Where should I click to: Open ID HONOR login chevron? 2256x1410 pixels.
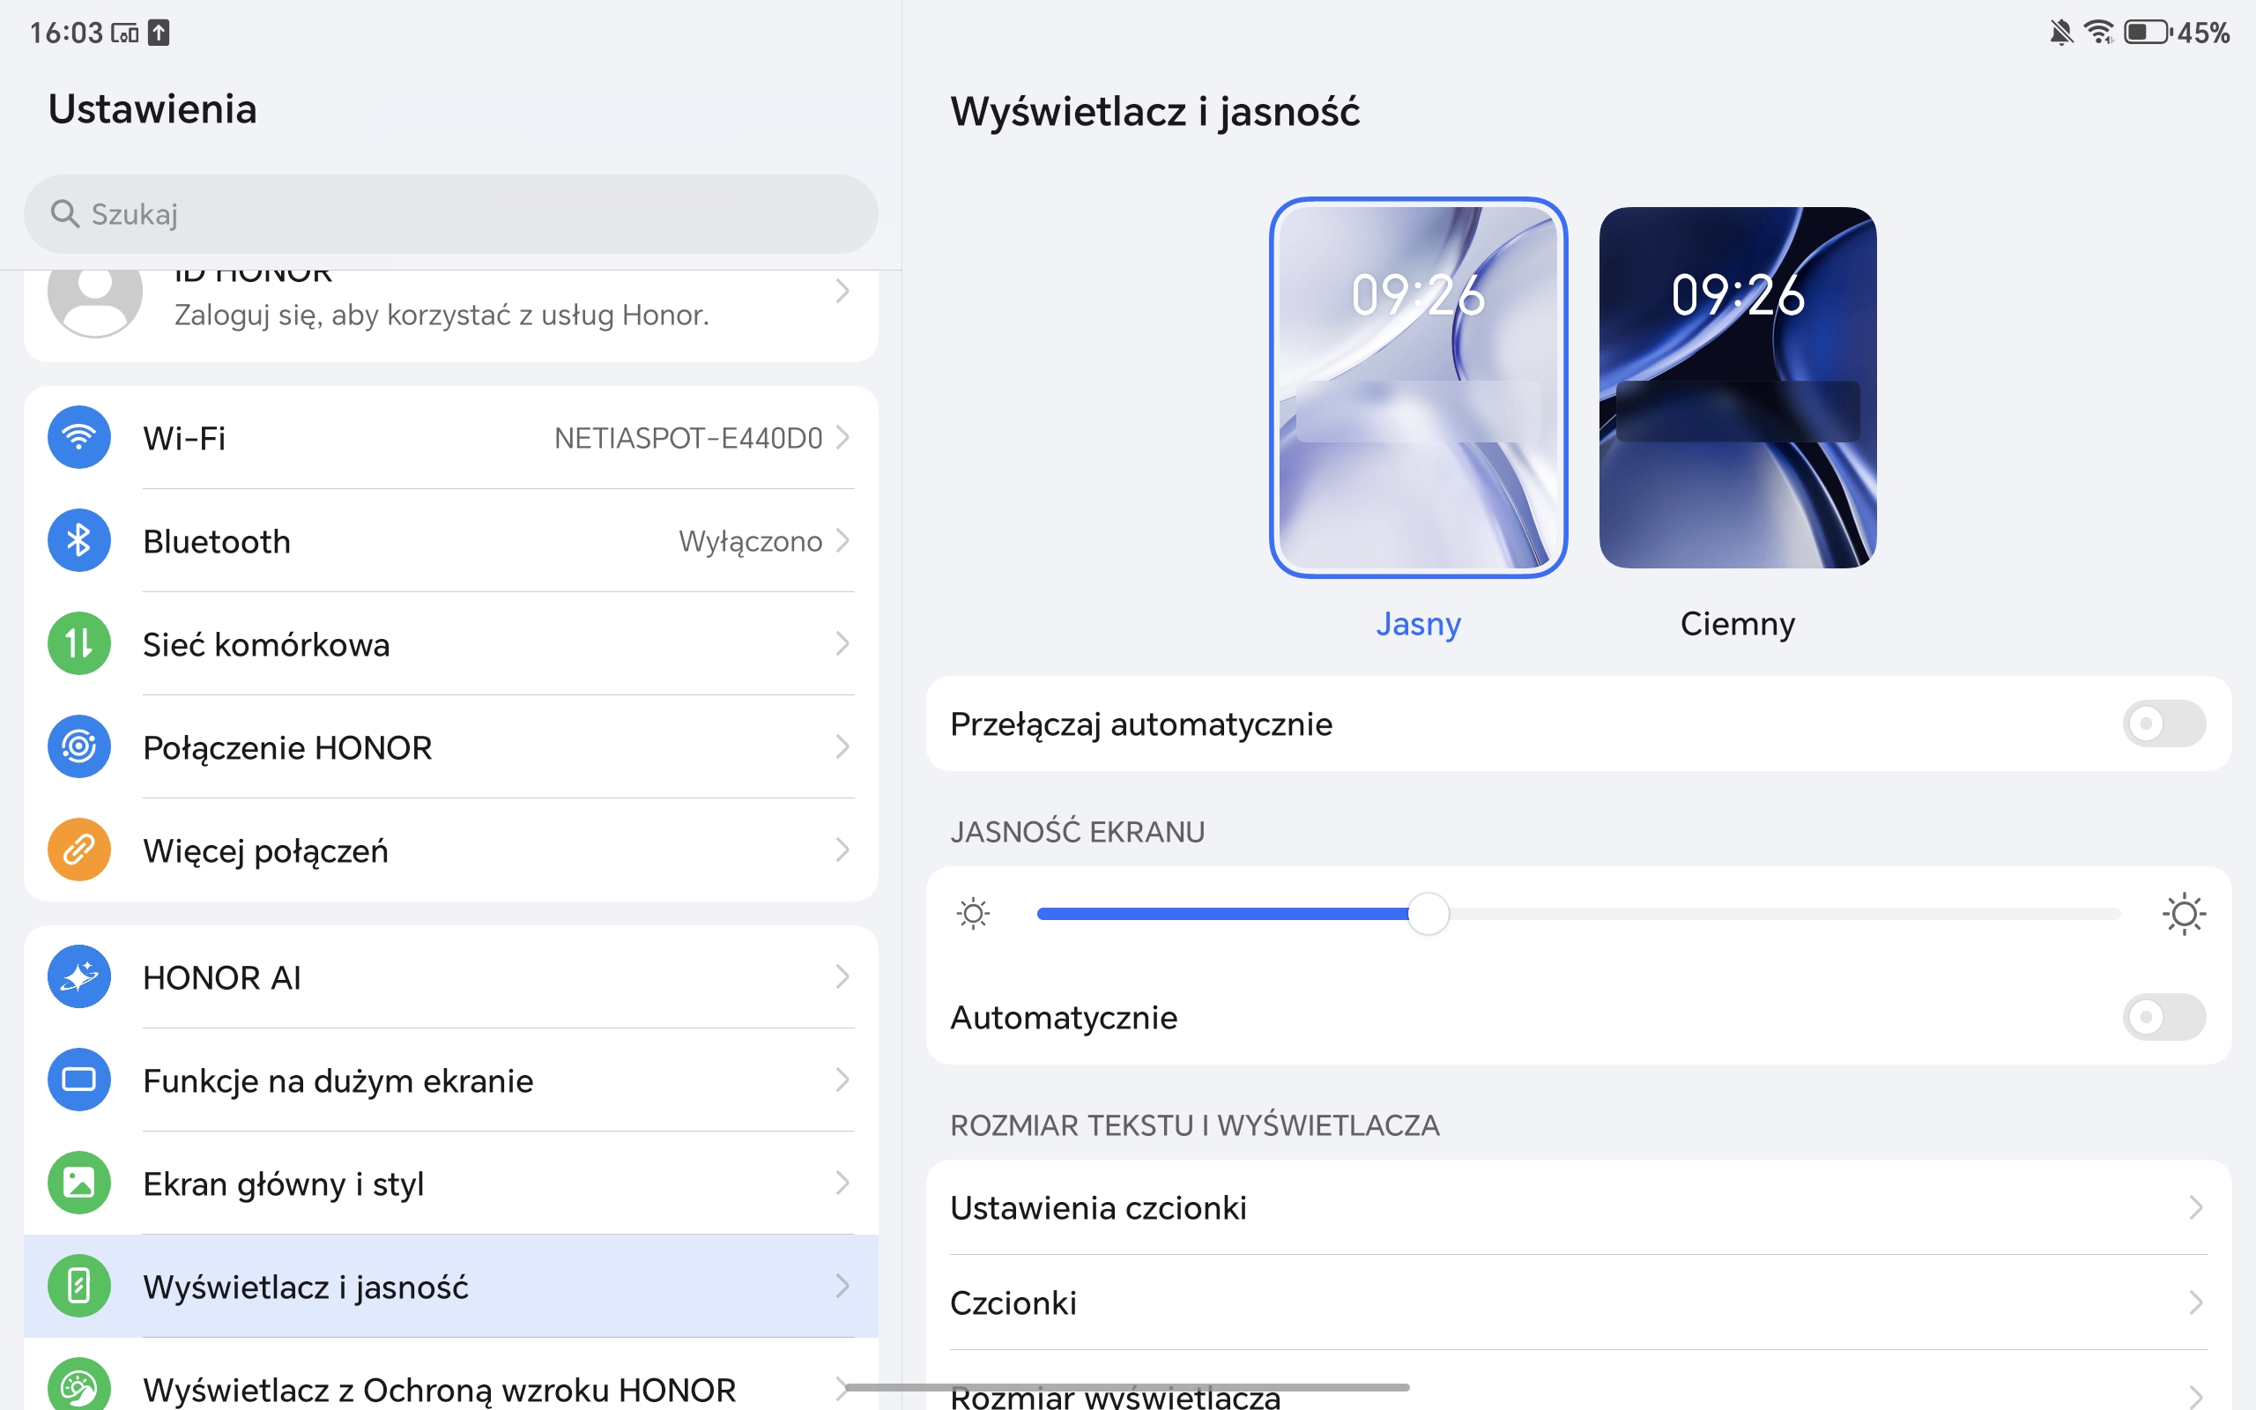(x=842, y=292)
